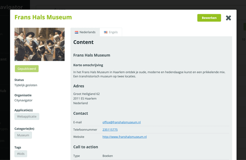
Task: Click the Tijdelijk gesloten status text
Action: (x=26, y=85)
